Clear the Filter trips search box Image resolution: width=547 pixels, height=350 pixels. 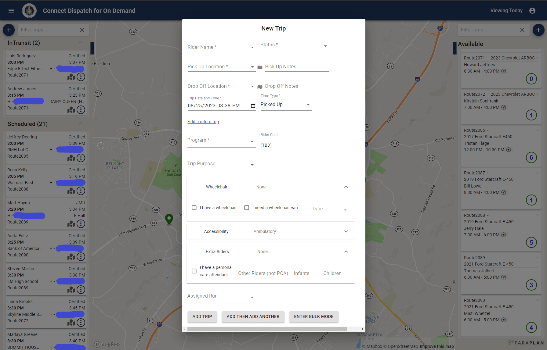(x=82, y=30)
